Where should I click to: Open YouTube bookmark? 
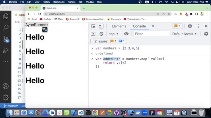(x=45, y=19)
